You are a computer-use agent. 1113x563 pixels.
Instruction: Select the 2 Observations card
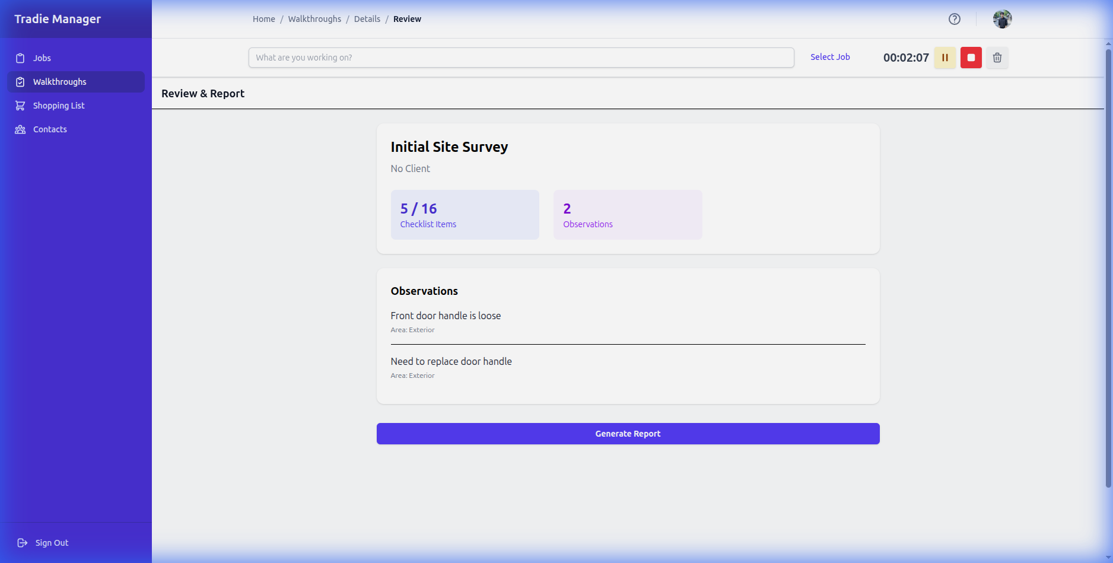tap(627, 214)
